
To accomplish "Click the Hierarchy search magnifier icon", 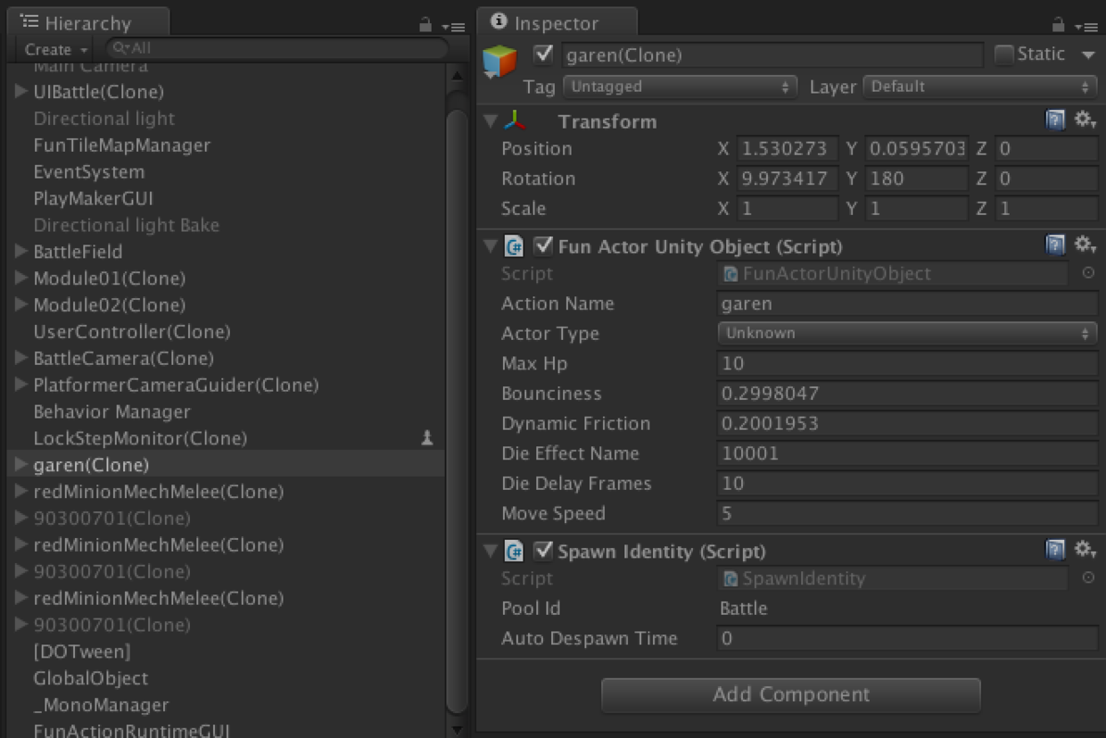I will pyautogui.click(x=120, y=48).
